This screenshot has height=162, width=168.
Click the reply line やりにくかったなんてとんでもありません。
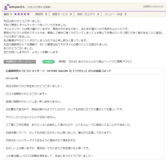[31, 117]
